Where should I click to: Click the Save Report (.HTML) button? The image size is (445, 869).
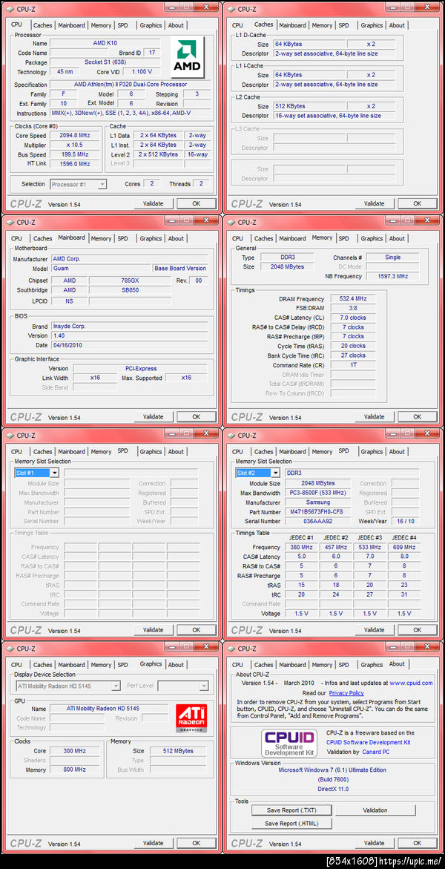291,824
